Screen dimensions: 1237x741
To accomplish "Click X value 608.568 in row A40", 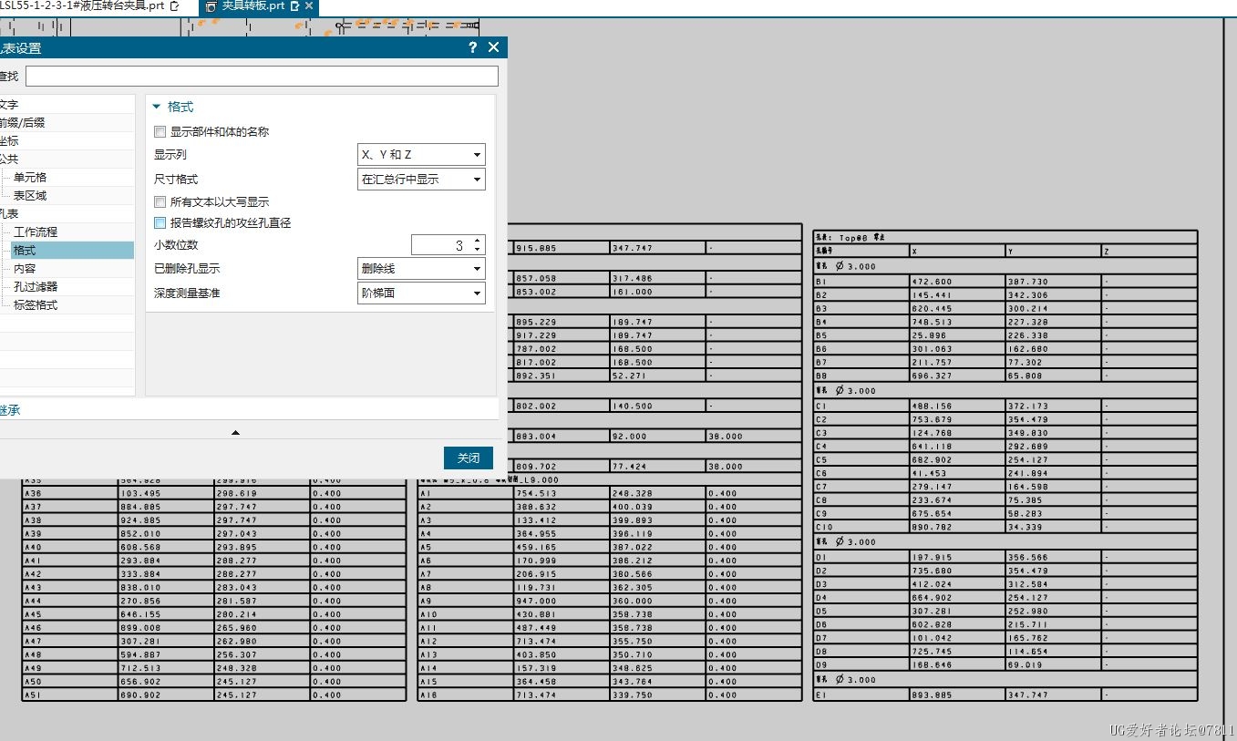I will pyautogui.click(x=140, y=547).
